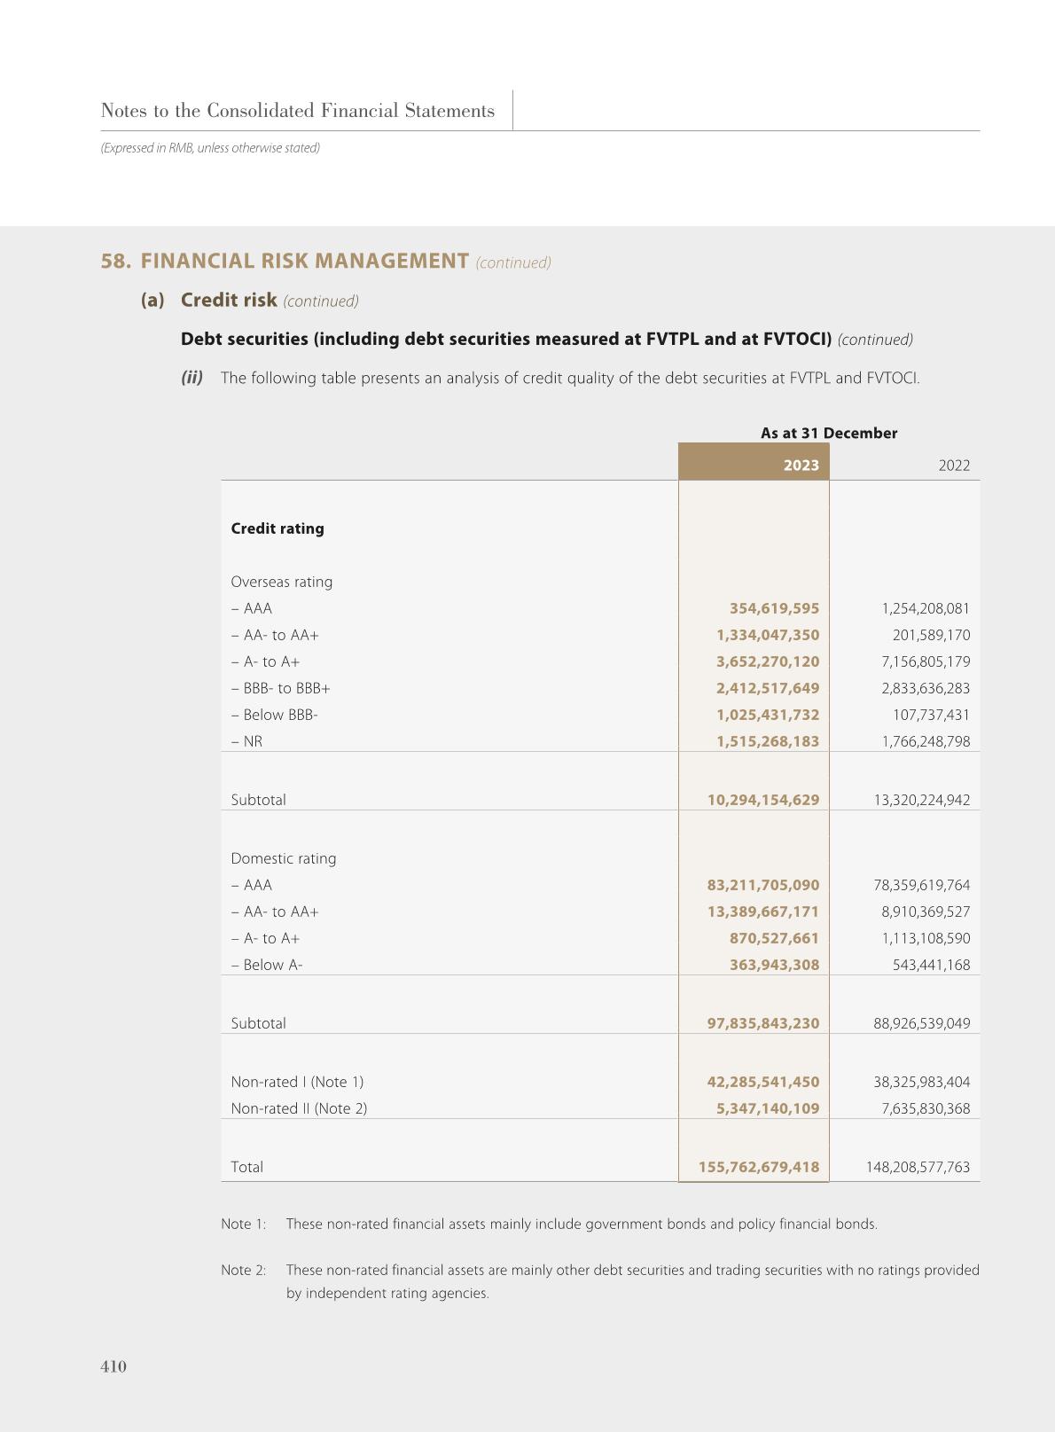Select the overseas 'Below BBB-' row label
The image size is (1055, 1432).
275,715
